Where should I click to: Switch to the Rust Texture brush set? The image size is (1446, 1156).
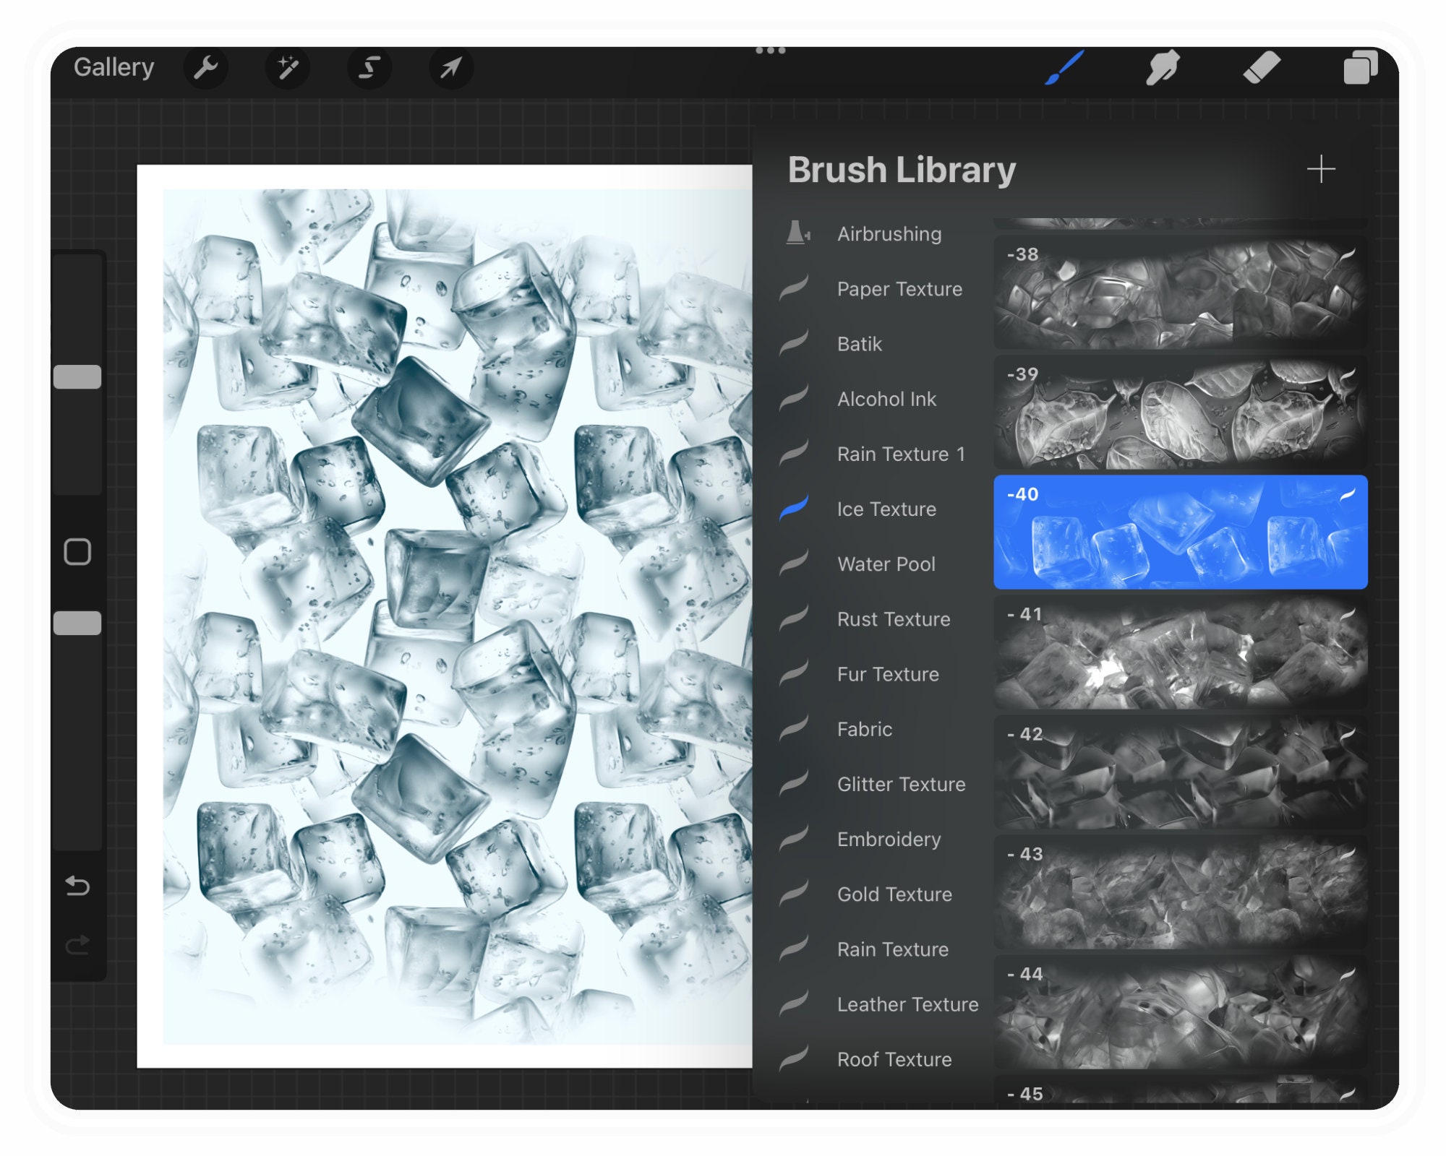(893, 619)
